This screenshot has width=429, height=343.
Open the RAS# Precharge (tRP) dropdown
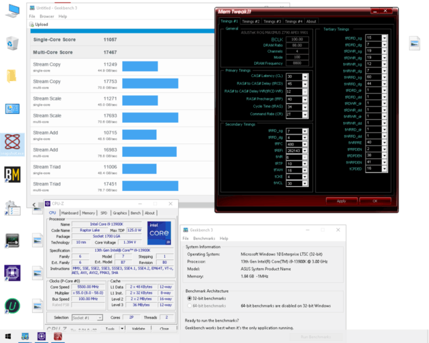pos(305,100)
